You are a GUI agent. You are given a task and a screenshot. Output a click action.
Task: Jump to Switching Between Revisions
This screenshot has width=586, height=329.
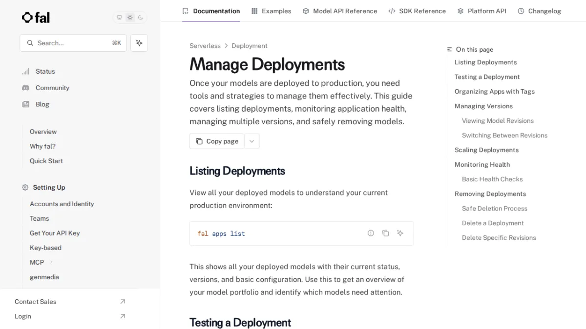point(504,135)
